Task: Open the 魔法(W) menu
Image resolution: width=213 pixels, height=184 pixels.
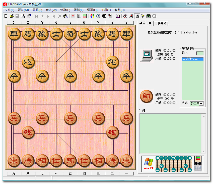Action: coord(51,10)
